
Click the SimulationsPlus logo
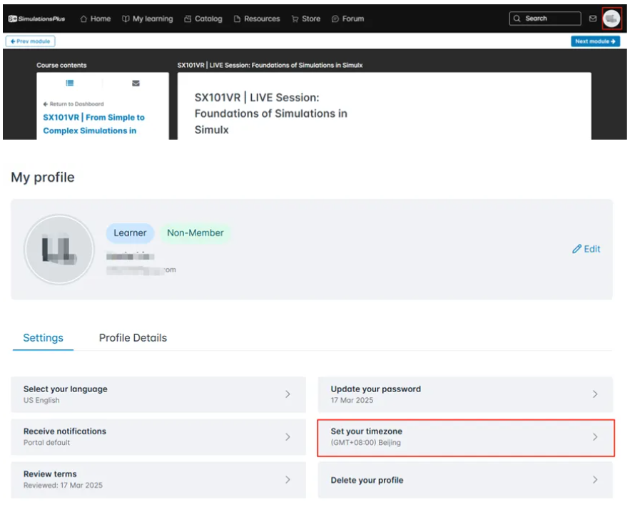tap(36, 19)
